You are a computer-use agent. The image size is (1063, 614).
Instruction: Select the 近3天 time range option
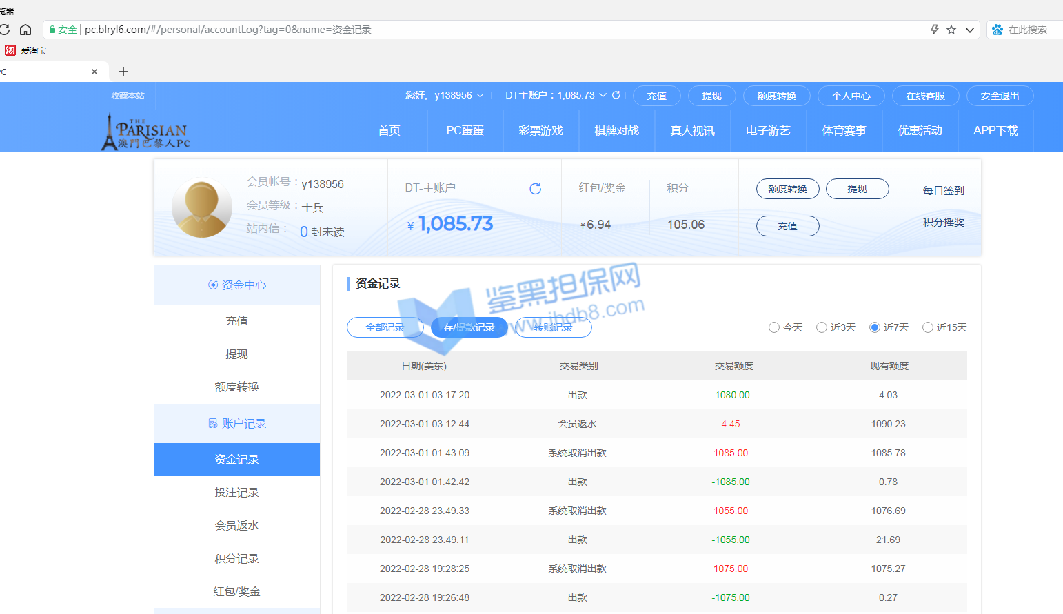click(x=822, y=327)
